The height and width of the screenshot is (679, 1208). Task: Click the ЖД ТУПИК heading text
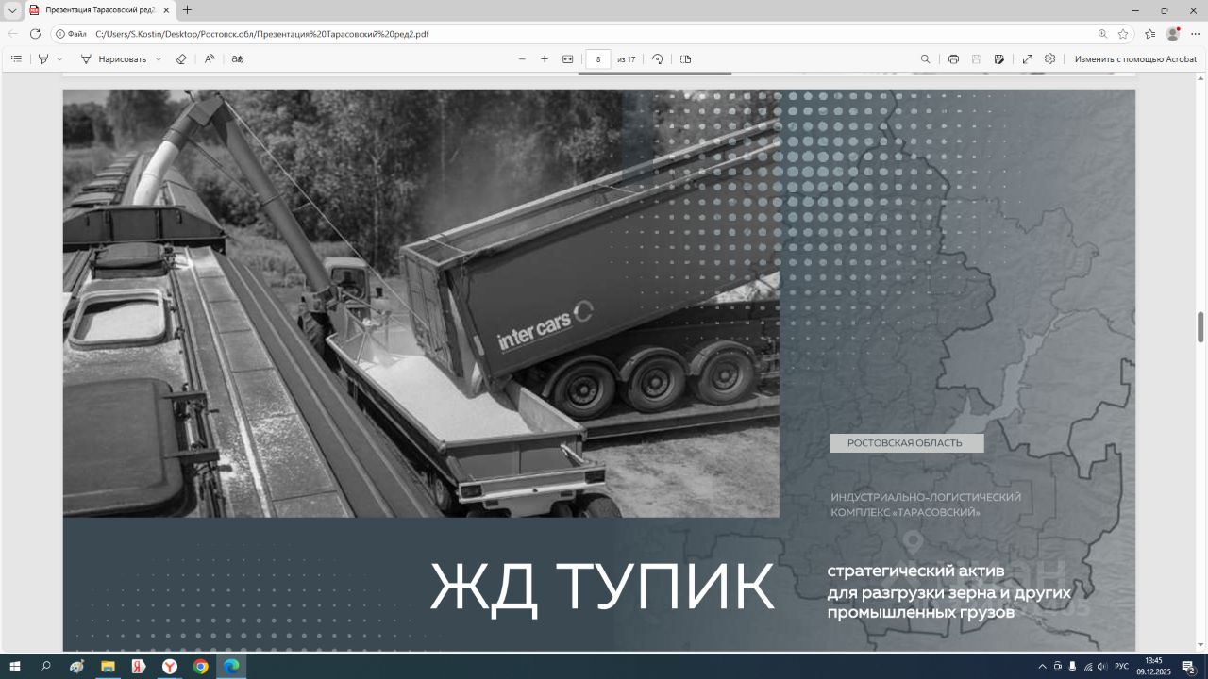(602, 587)
